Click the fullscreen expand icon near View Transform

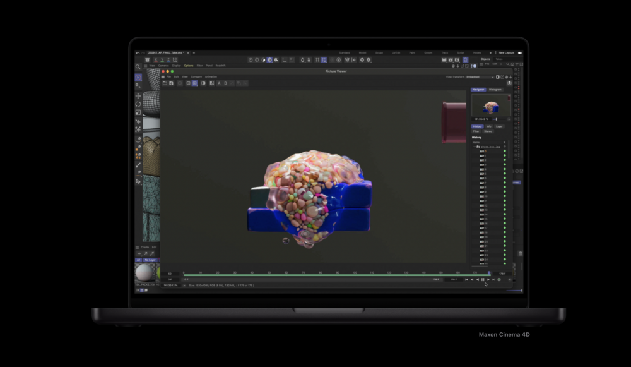tap(502, 77)
